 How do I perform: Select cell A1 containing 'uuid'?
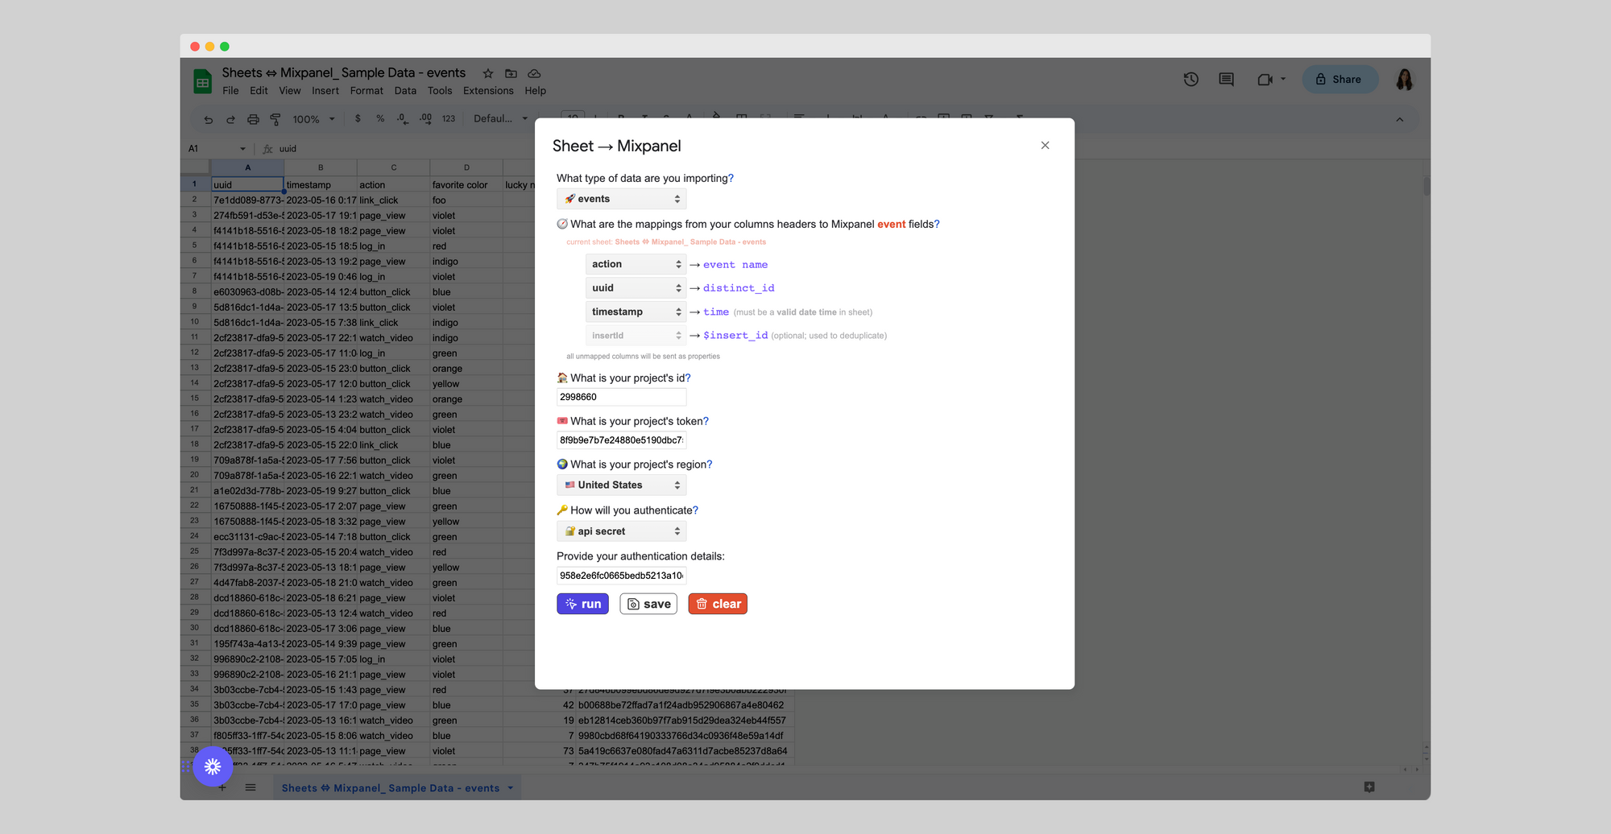tap(247, 184)
